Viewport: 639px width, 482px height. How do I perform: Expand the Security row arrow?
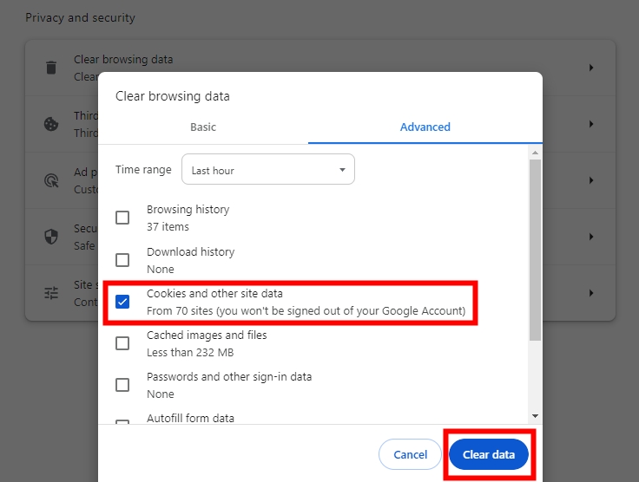[591, 237]
